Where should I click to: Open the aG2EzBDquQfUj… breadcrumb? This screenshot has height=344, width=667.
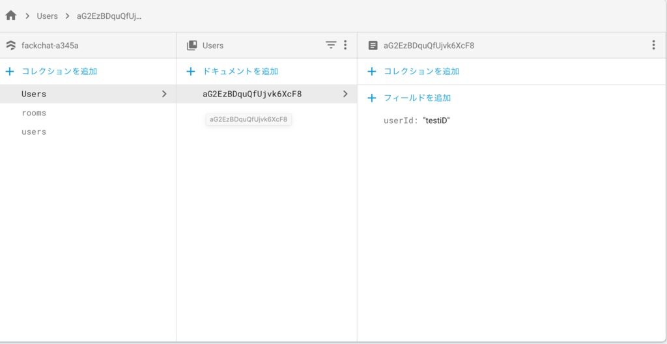(109, 16)
